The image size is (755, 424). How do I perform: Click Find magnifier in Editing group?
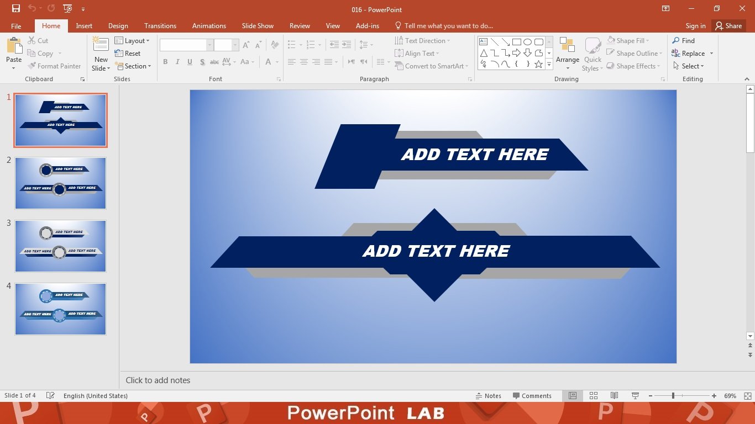pyautogui.click(x=683, y=40)
